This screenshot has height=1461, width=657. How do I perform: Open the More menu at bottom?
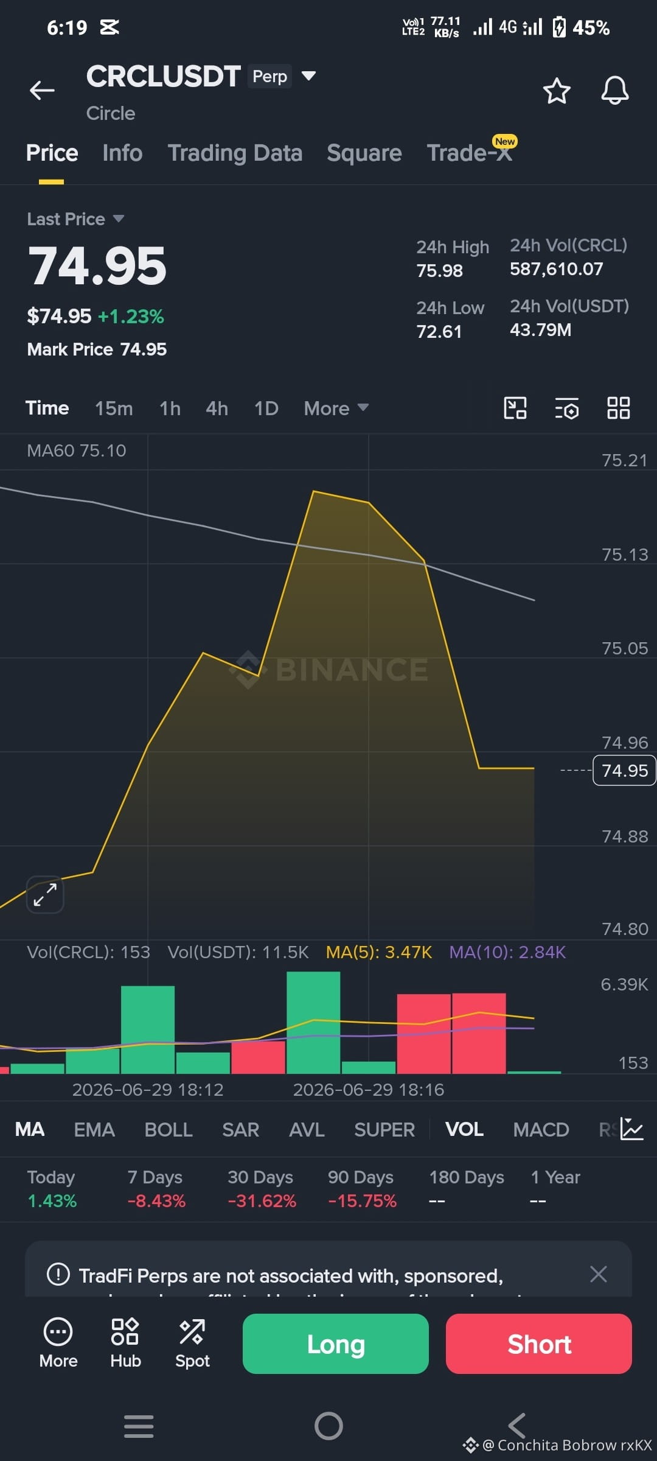tap(58, 1344)
